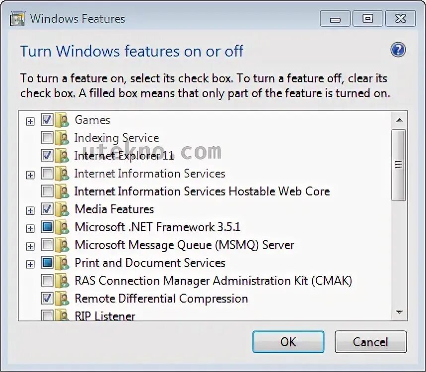
Task: Select the RIP Listener list item
Action: [105, 316]
